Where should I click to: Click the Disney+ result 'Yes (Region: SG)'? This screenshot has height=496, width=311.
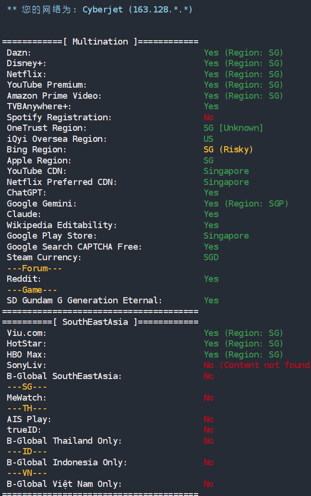pos(243,63)
